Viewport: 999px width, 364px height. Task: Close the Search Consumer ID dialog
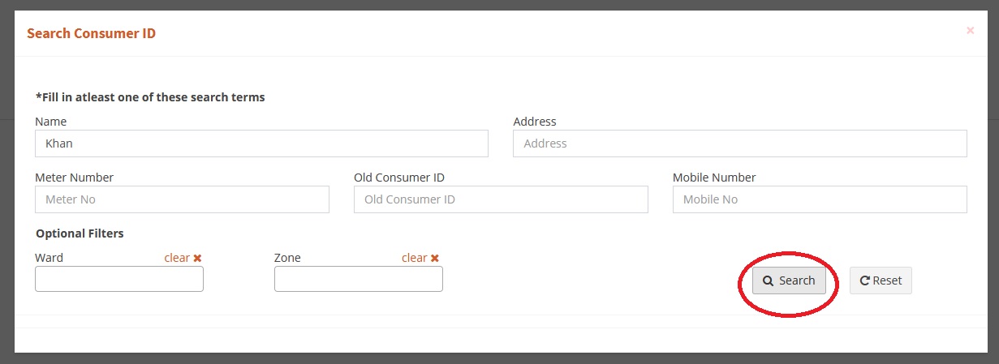(970, 31)
